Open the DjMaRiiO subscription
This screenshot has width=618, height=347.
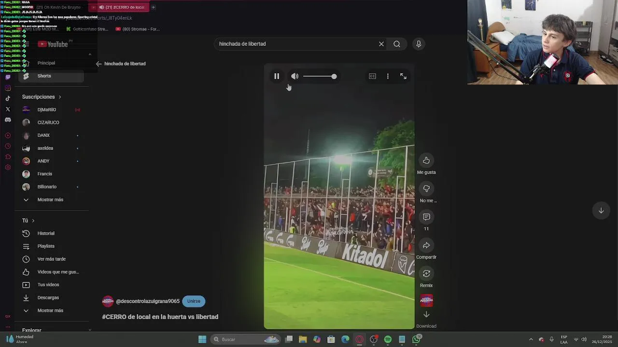click(51, 110)
